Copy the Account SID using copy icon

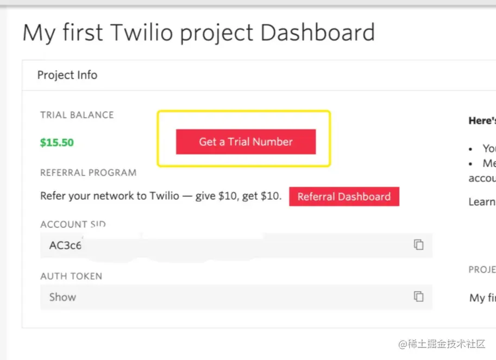click(418, 245)
